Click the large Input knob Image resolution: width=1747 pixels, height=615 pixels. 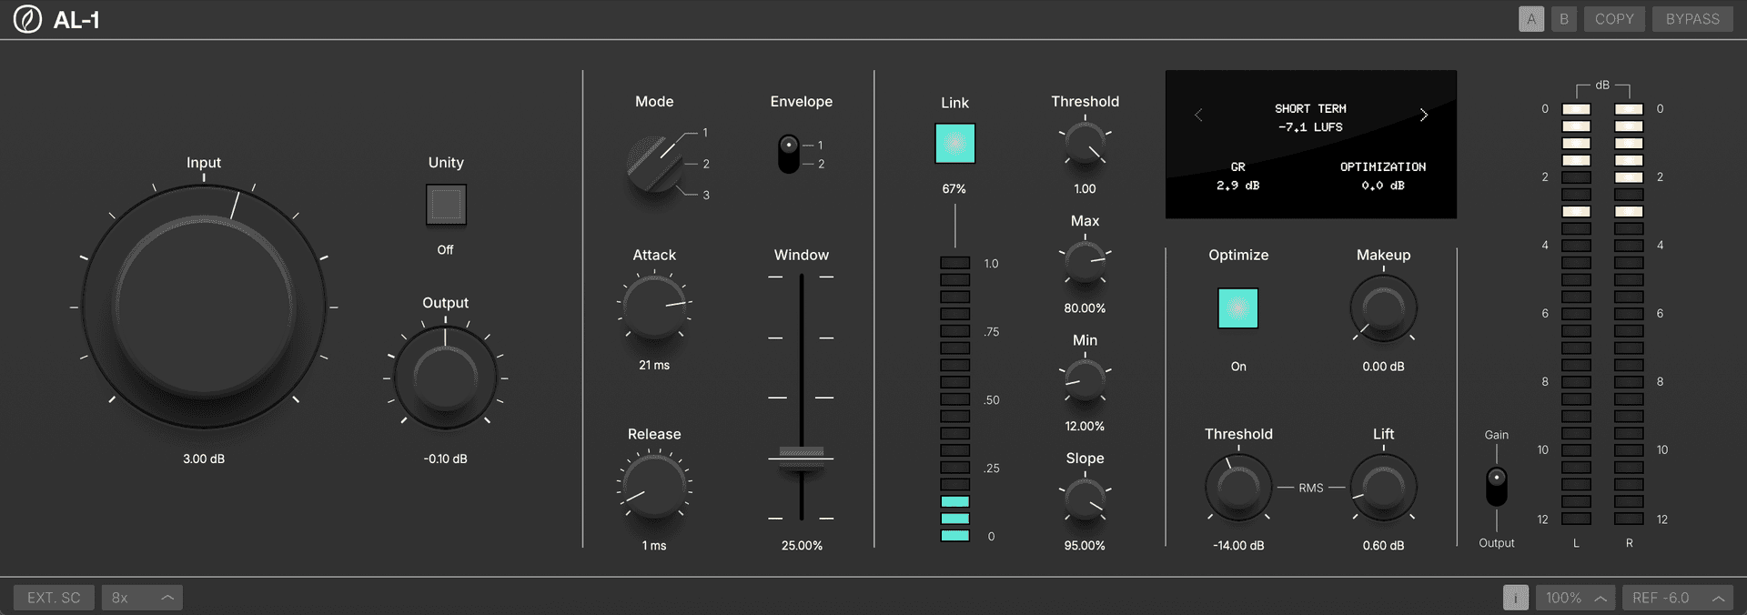click(x=204, y=307)
